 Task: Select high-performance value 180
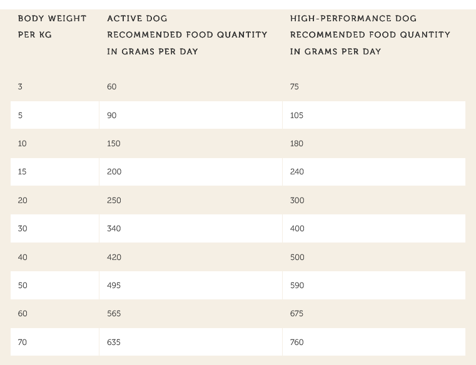296,144
